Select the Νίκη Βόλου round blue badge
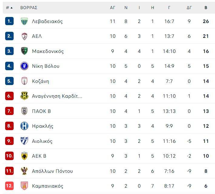Viewport: 215px width, 194px height. coord(24,66)
